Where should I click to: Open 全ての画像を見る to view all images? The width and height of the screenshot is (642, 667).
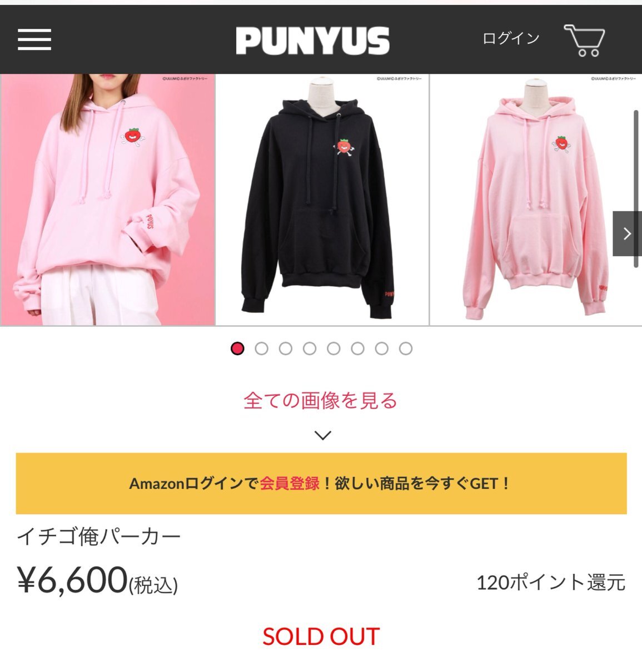(321, 400)
